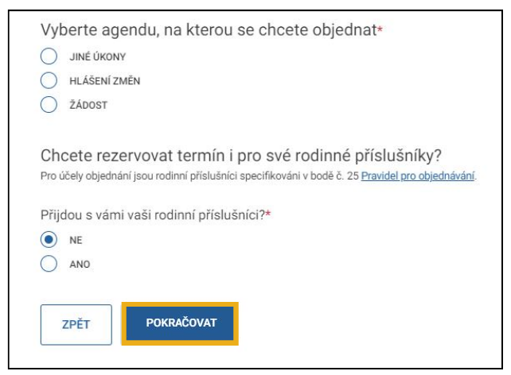Click the ŽÁDOST label text
The height and width of the screenshot is (375, 511).
(88, 105)
